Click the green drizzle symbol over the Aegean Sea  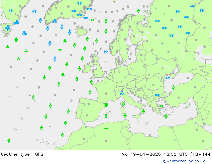[162, 106]
